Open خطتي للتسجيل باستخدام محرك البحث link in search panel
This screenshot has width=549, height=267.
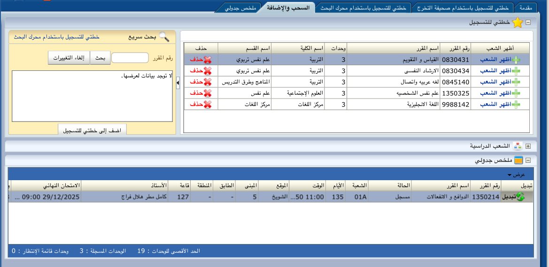[x=56, y=37]
